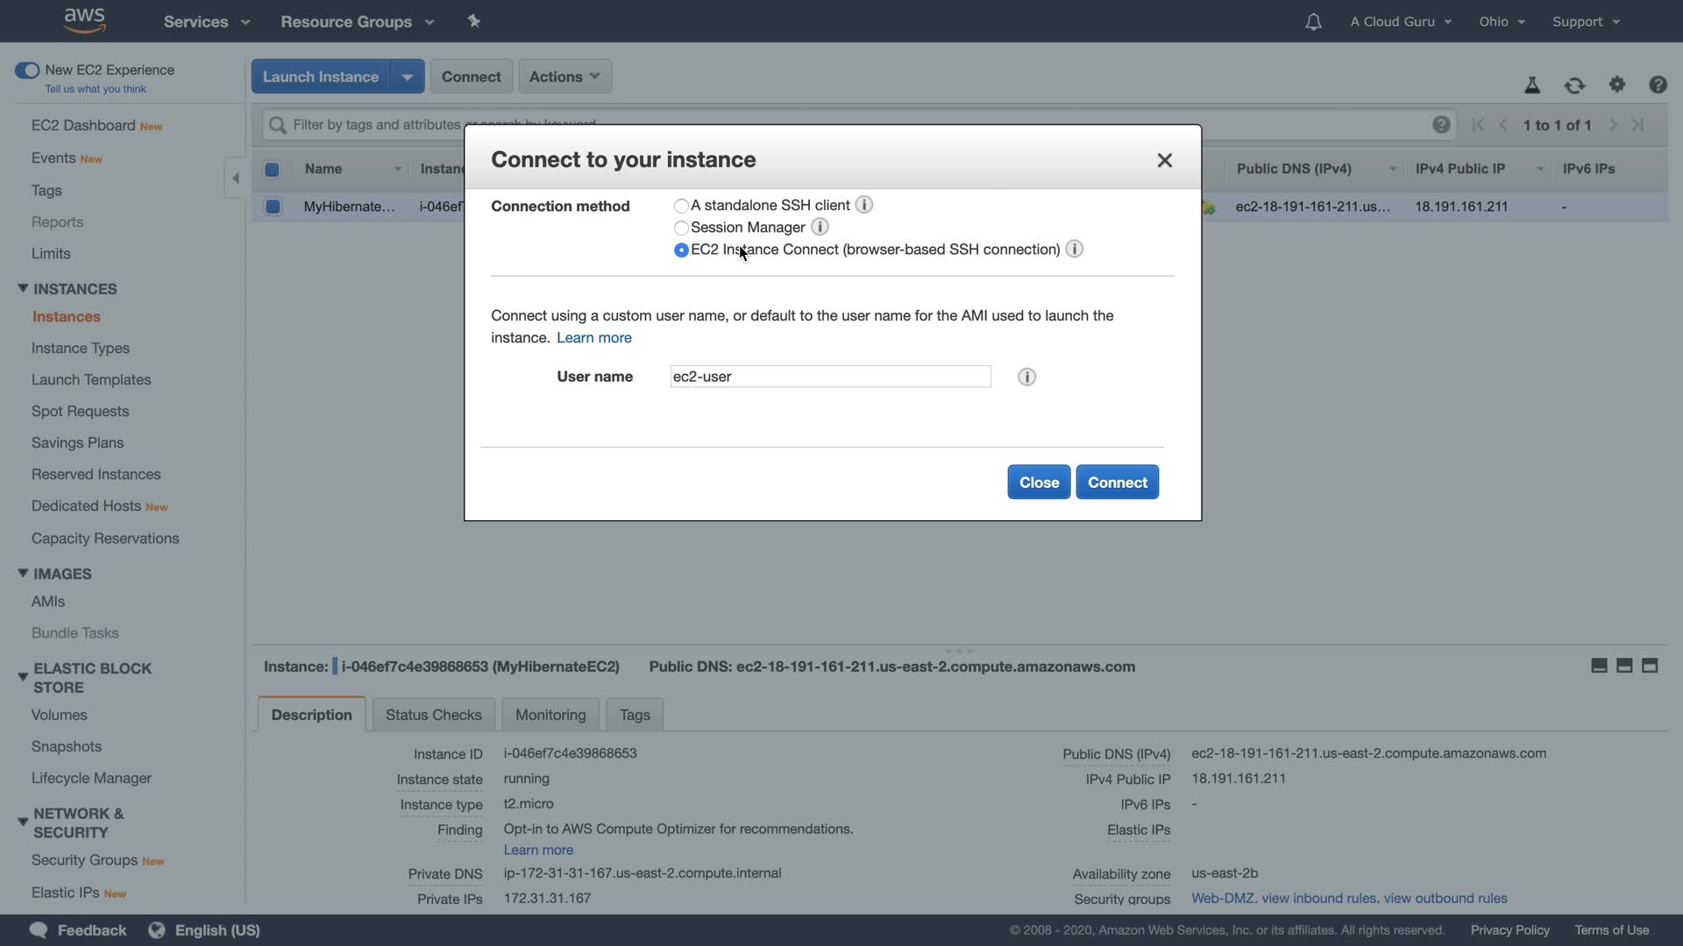Click the notifications bell icon
Screen dimensions: 1683x946
tap(1312, 22)
